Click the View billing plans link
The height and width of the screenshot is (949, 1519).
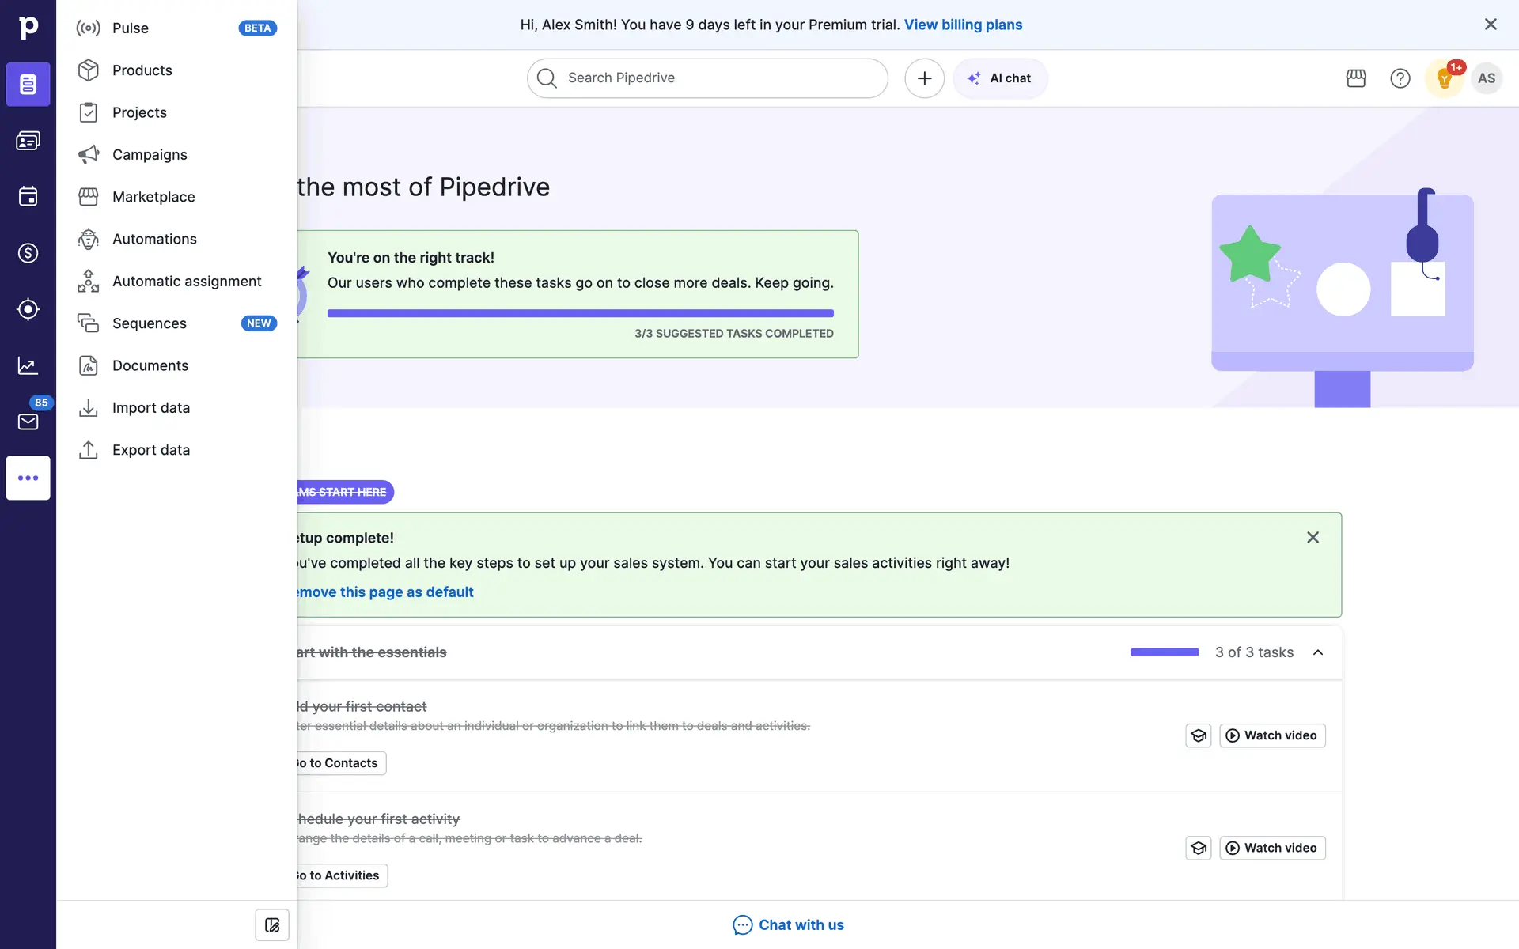tap(963, 25)
